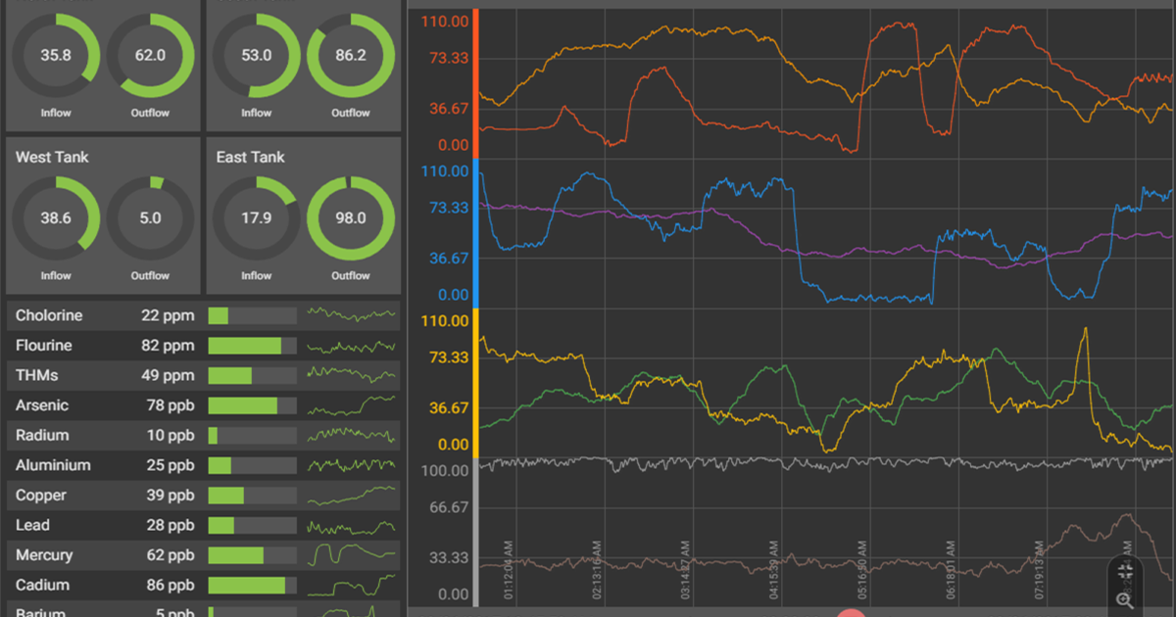Screen dimensions: 1176x617
Task: Click the Mercury sparkline chart
Action: click(352, 555)
